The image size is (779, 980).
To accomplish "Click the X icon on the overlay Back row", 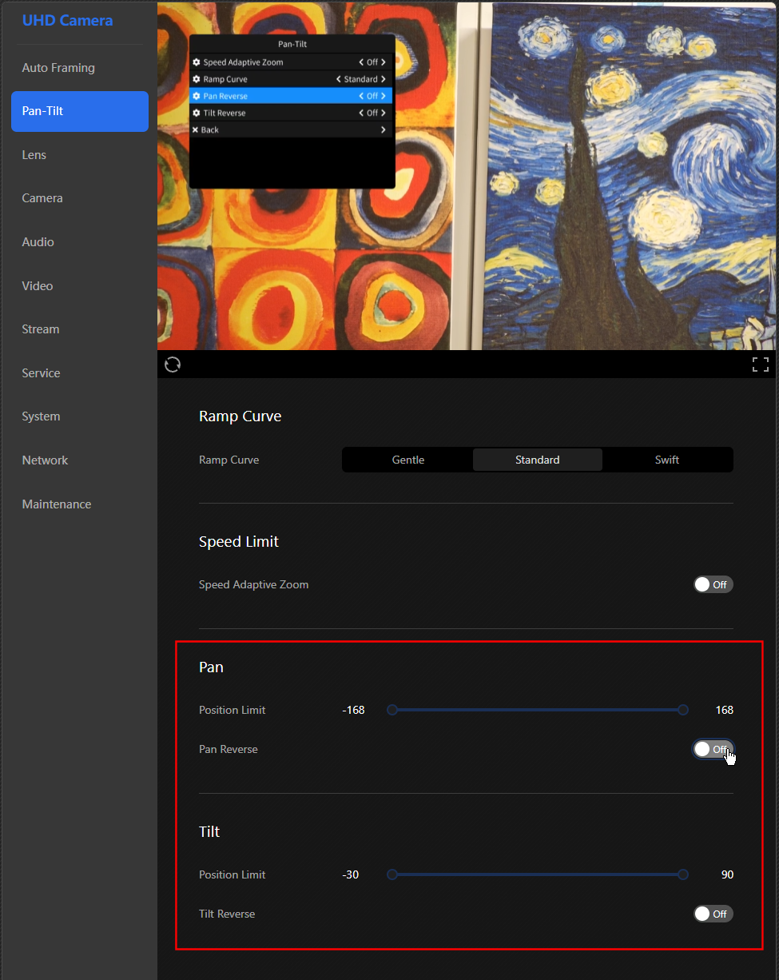I will pyautogui.click(x=196, y=129).
